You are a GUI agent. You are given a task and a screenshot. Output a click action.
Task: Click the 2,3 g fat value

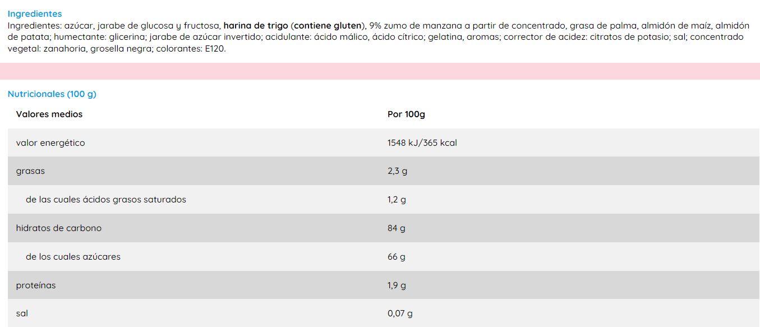click(x=397, y=171)
